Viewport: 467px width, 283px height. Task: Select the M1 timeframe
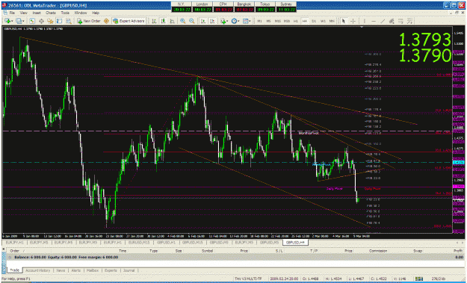(x=259, y=21)
